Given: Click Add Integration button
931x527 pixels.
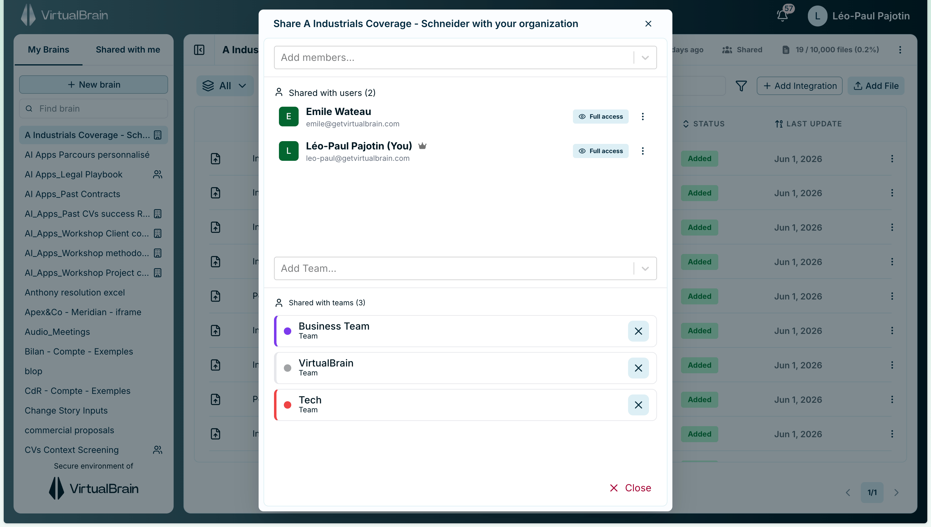Looking at the screenshot, I should (x=800, y=86).
